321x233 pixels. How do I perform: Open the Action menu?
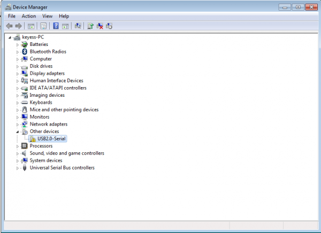(x=29, y=16)
